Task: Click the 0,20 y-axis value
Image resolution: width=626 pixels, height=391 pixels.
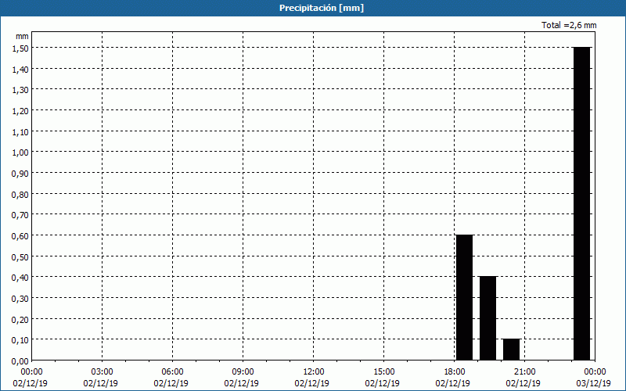Action: pos(20,319)
